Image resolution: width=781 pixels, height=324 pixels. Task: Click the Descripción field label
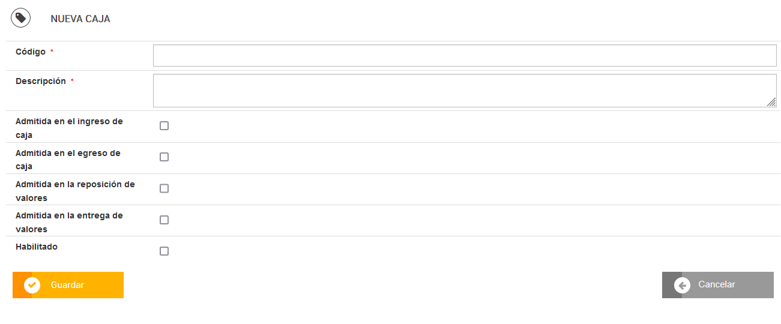tap(41, 81)
